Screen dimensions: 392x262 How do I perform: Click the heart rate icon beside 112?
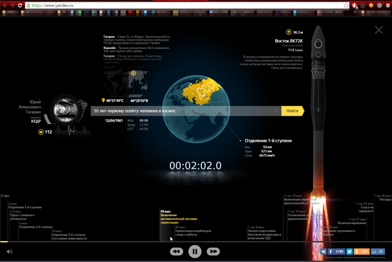click(x=41, y=131)
